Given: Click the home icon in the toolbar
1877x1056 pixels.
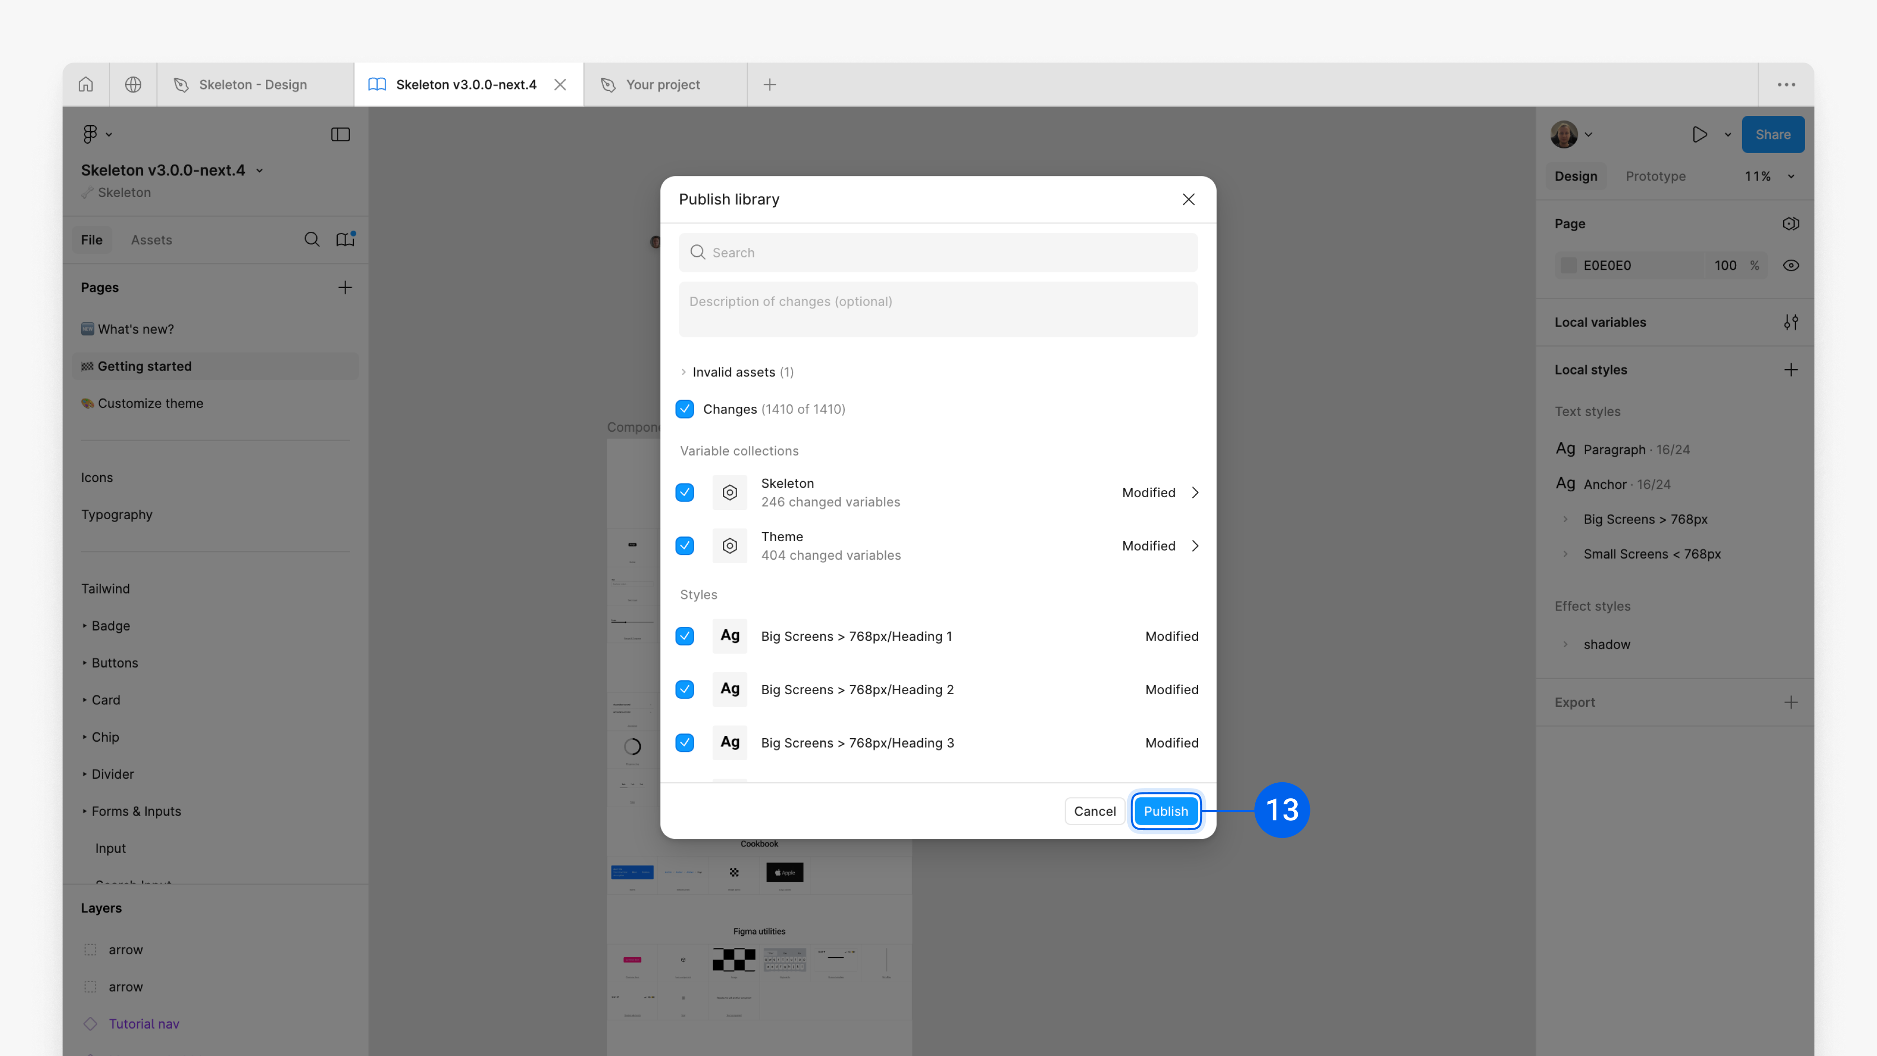Looking at the screenshot, I should coord(85,84).
